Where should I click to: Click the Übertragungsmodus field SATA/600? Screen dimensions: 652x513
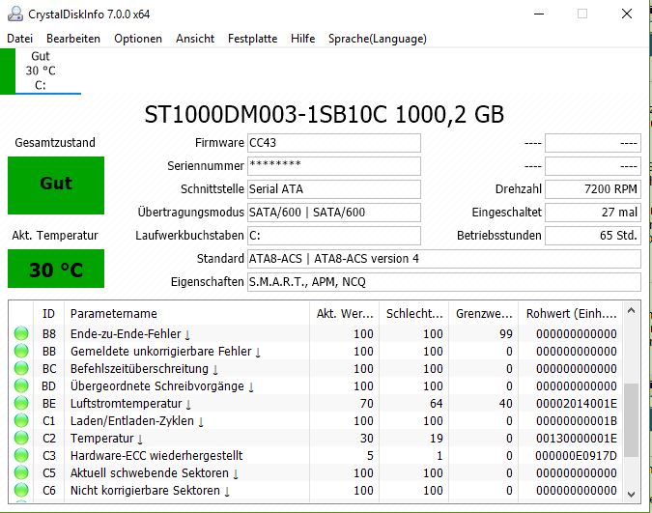coord(334,213)
